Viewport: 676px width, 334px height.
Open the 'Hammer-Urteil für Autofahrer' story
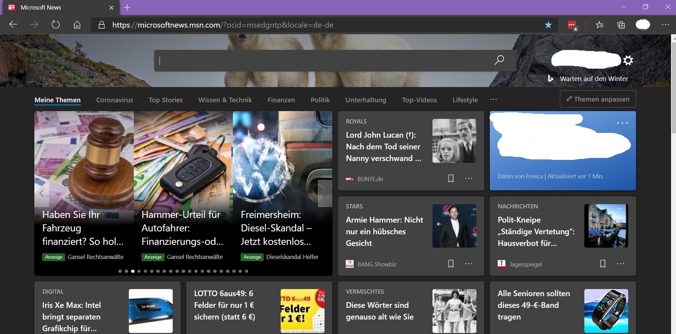(182, 228)
